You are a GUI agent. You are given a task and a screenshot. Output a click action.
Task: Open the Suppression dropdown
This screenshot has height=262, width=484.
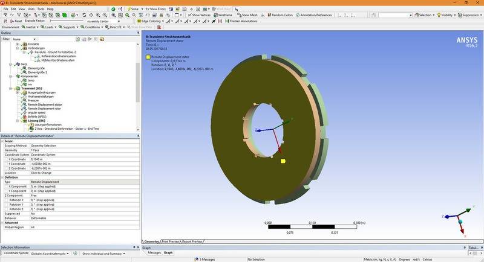(470, 14)
